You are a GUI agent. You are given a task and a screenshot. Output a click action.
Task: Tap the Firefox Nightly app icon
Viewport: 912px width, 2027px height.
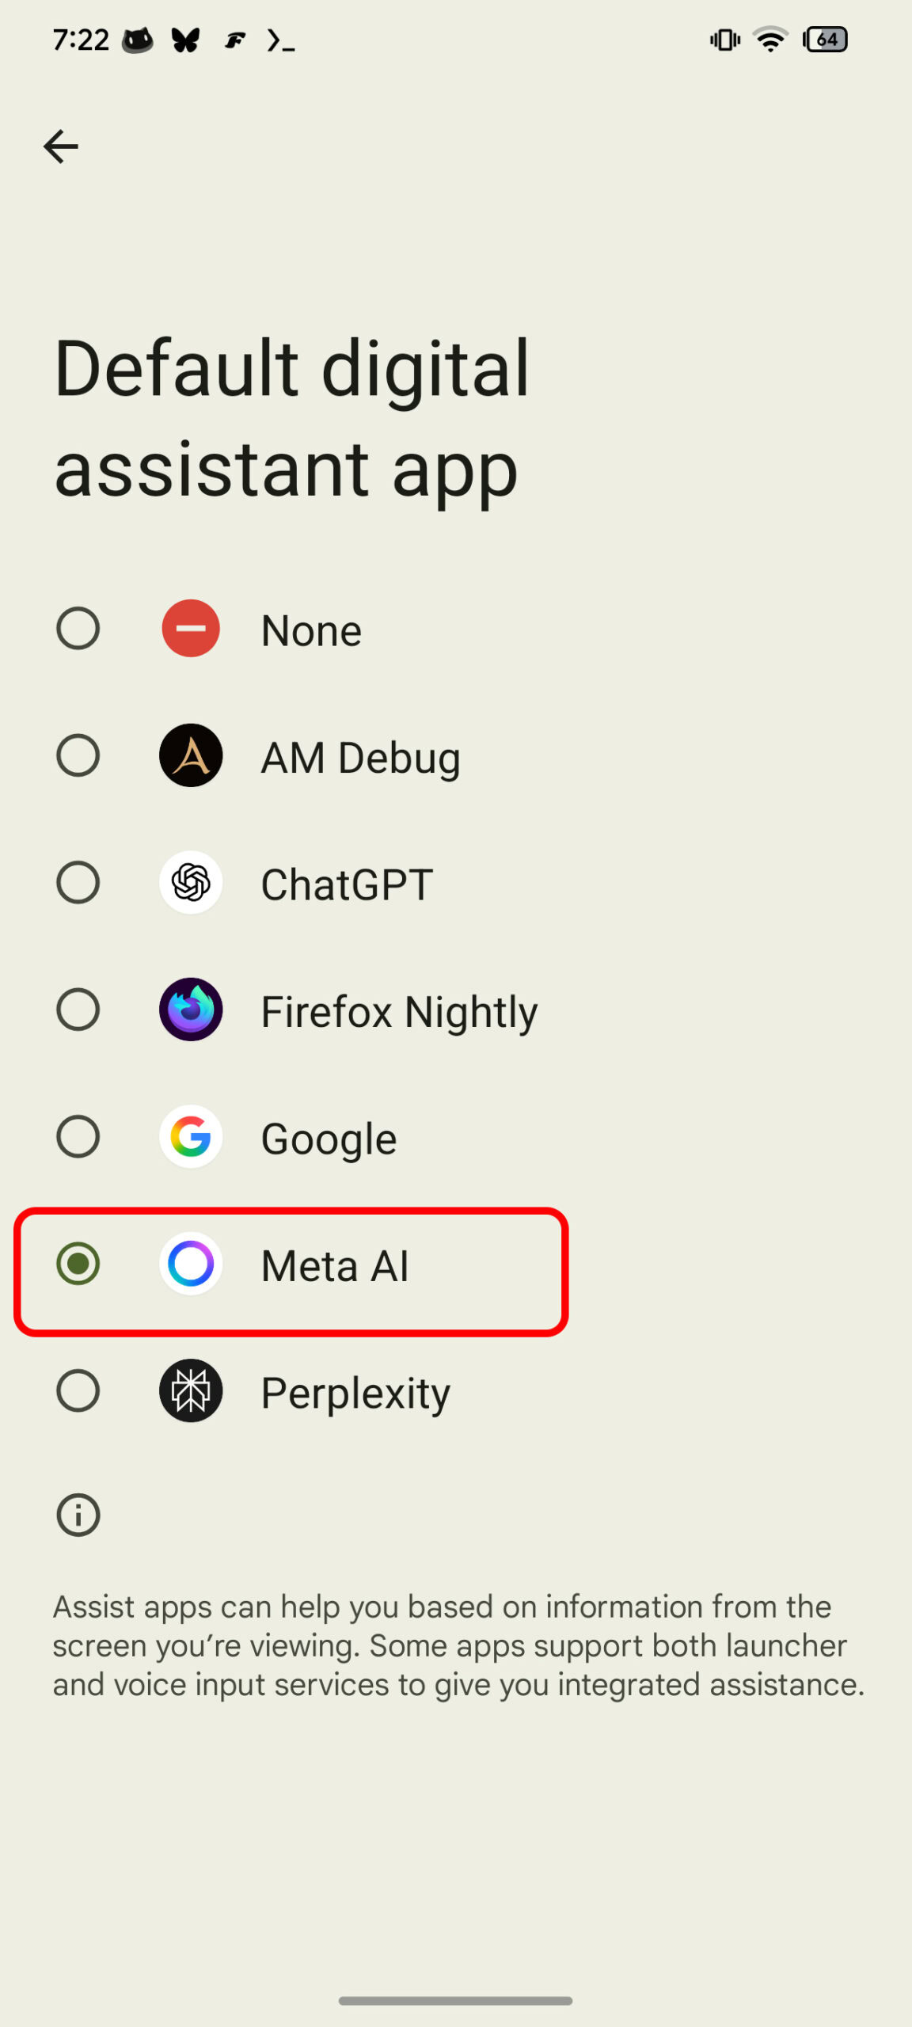[191, 1010]
